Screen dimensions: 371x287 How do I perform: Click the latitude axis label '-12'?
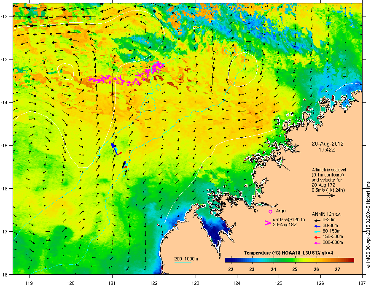click(x=5, y=16)
